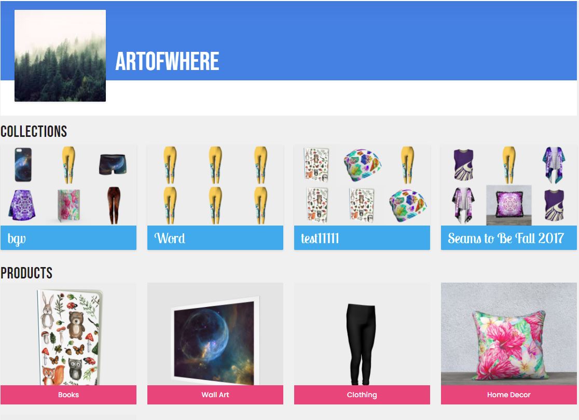Click the woodland animals notebook image
579x420 pixels.
click(69, 337)
